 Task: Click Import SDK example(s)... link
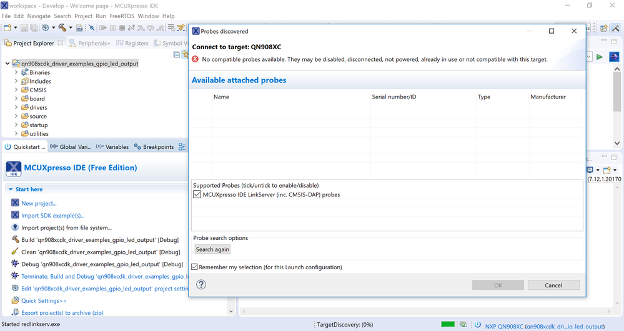tap(53, 216)
